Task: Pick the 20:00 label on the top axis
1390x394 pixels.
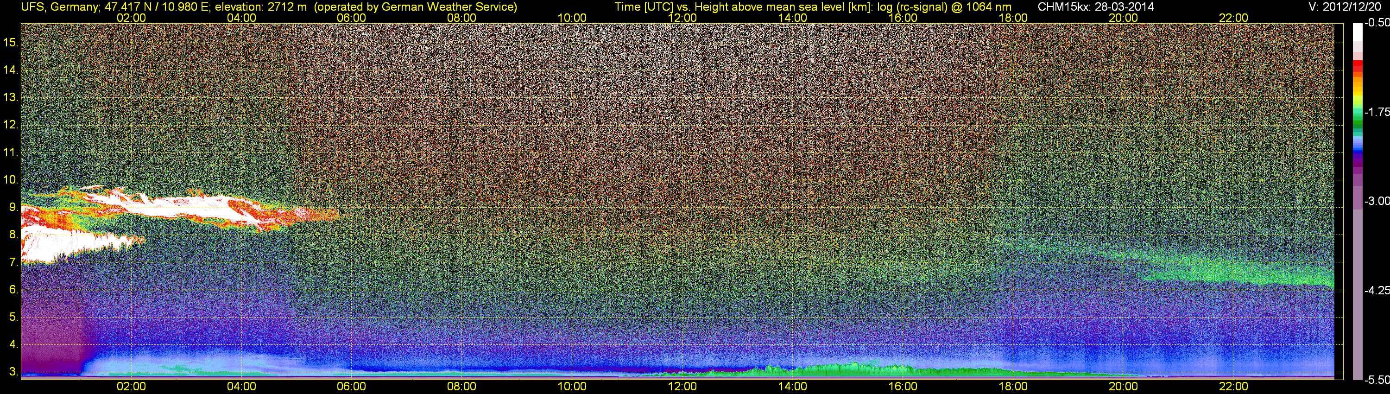Action: point(1124,18)
